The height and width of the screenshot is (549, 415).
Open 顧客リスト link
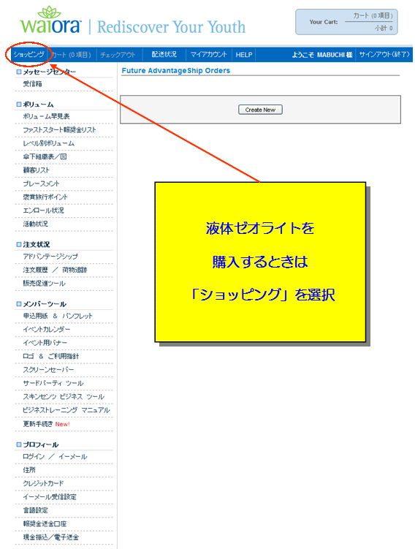click(x=37, y=170)
